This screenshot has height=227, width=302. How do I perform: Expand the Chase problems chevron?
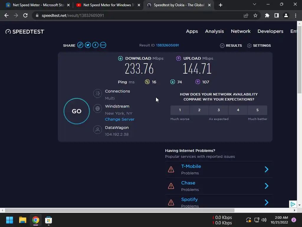click(267, 186)
